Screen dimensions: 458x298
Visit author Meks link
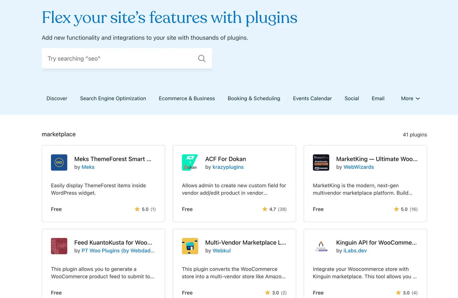(88, 167)
